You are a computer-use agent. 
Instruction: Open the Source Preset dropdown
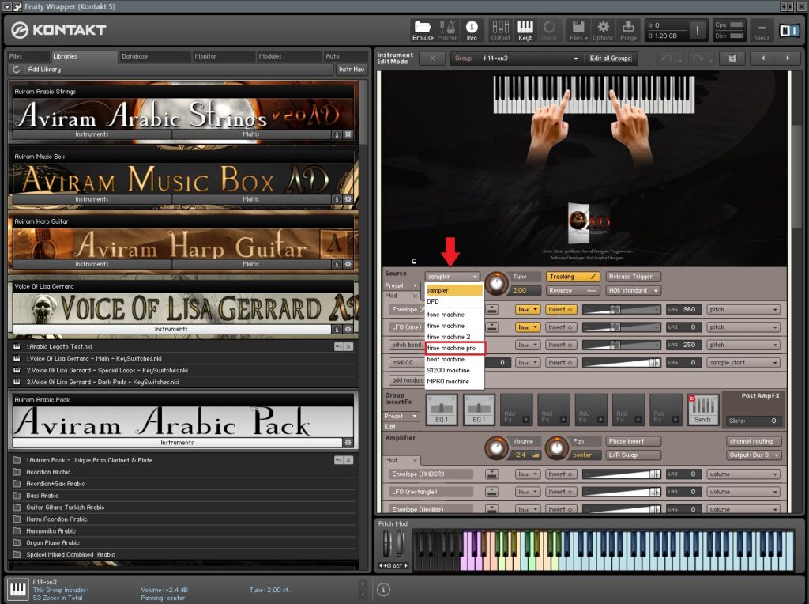(401, 285)
